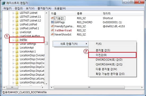The image size is (146, 96).
Task: Open the 즐겨찾기(A) menu
Action: tap(44, 8)
